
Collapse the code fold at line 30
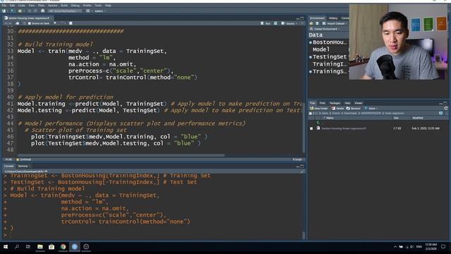click(x=16, y=31)
